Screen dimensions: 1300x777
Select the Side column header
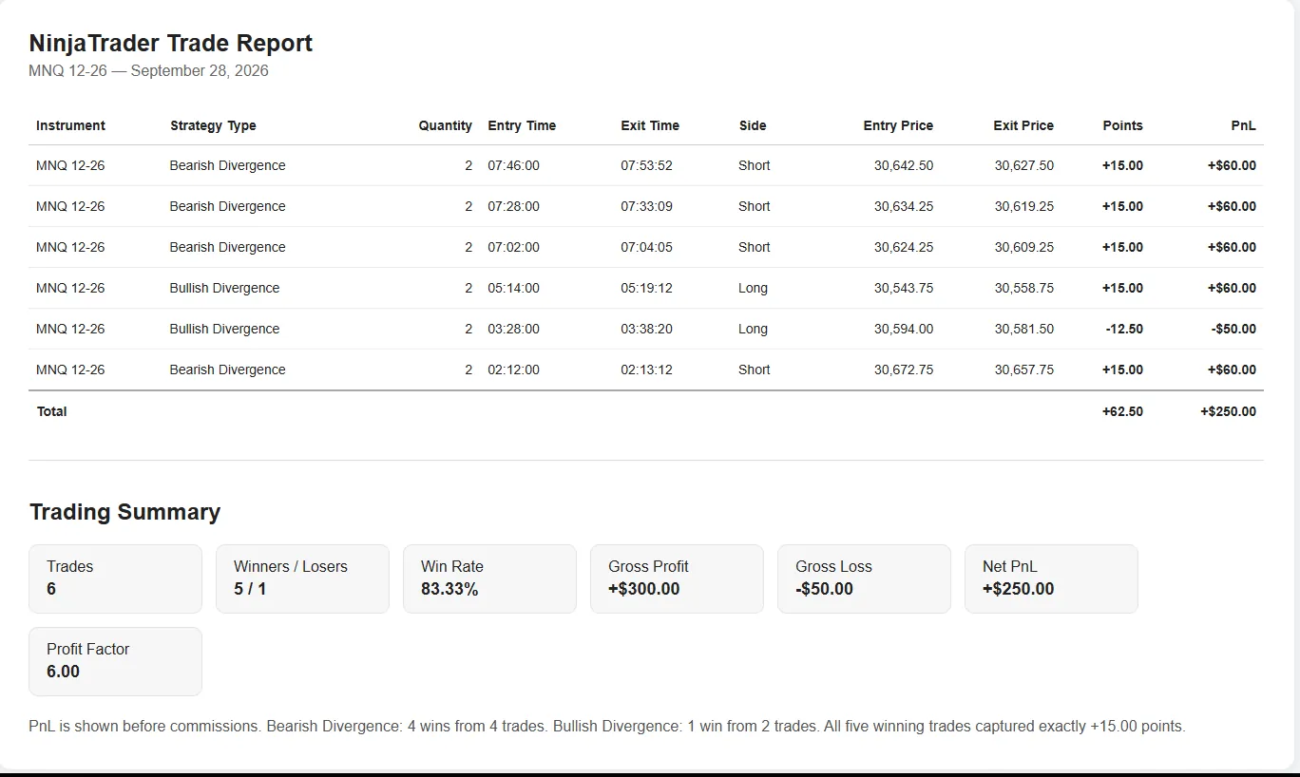point(753,125)
